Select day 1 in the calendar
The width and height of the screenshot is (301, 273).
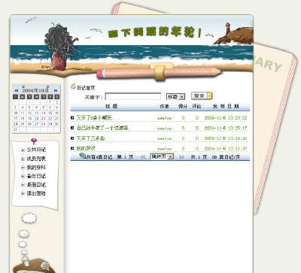click(x=50, y=102)
